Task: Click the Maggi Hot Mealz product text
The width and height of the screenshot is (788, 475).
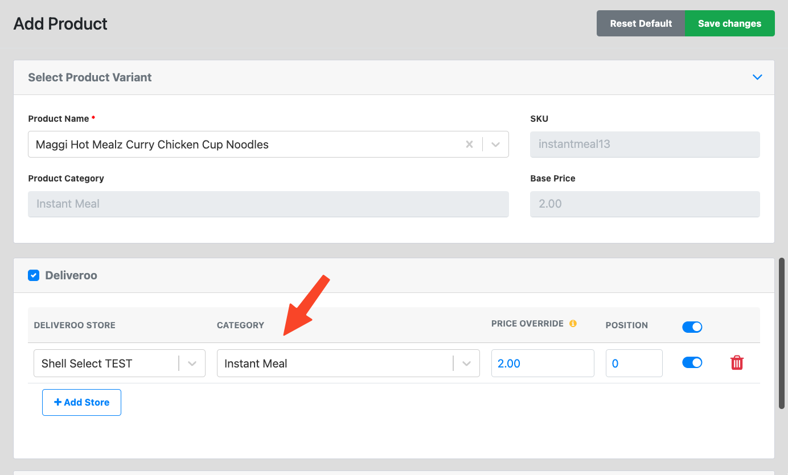Action: tap(152, 144)
